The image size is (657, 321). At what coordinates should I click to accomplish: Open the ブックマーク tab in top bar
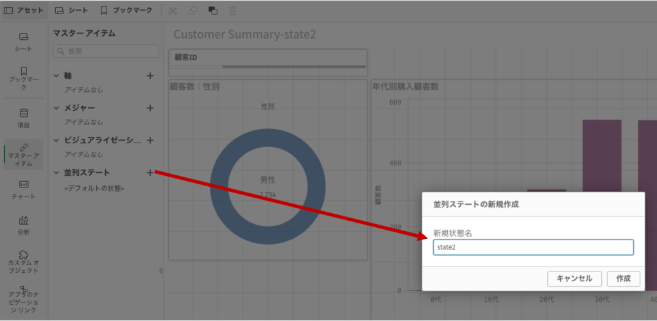tap(126, 11)
